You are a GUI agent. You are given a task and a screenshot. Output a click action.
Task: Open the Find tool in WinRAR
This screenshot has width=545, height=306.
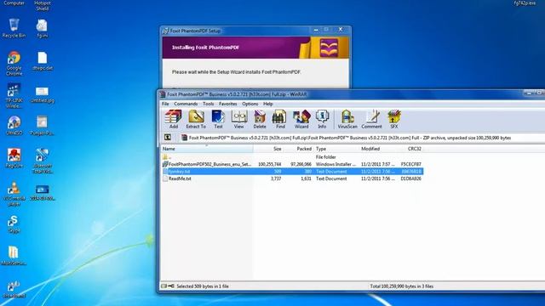tap(280, 119)
